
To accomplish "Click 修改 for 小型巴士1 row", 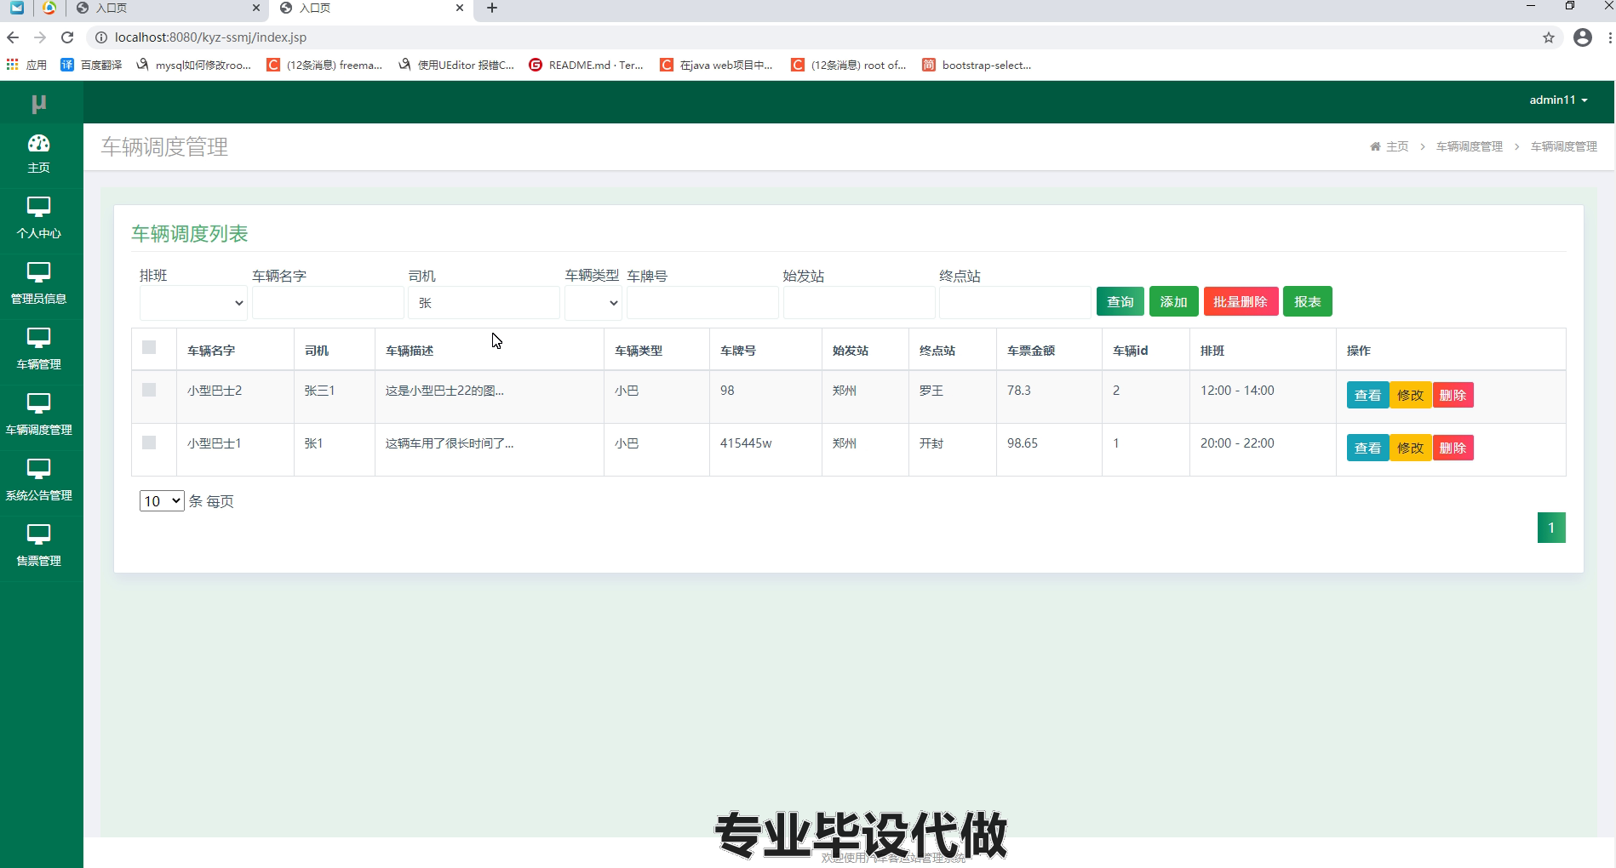I will [1410, 448].
